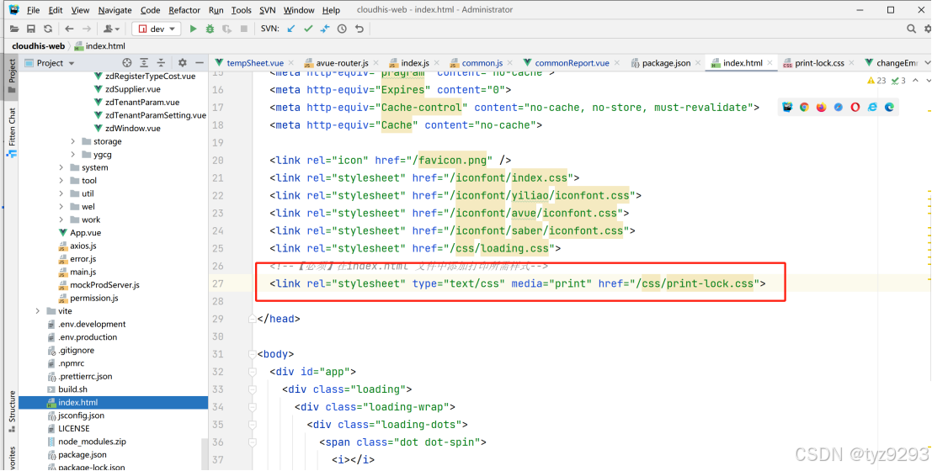Open page in Opera browser icon
Viewport: 932px width, 471px height.
855,107
